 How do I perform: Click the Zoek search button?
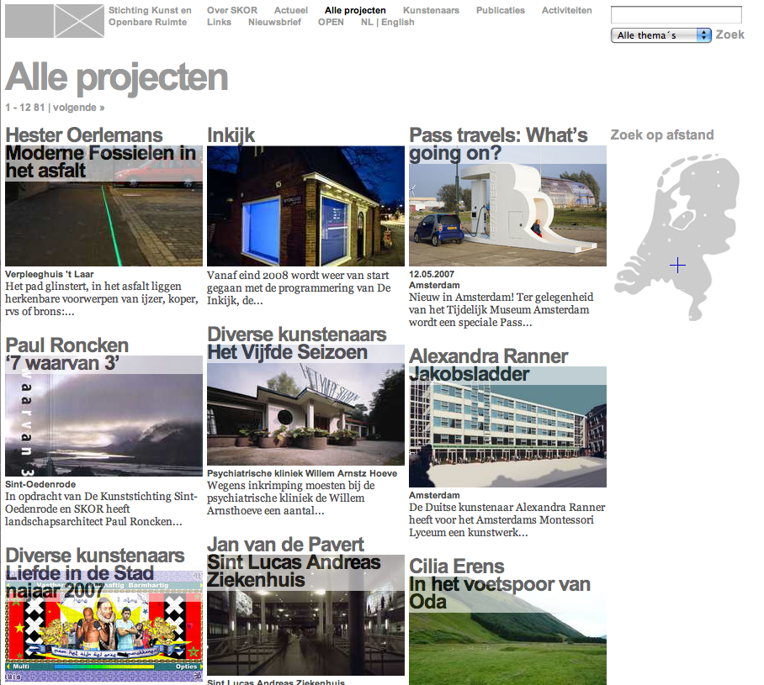(730, 35)
